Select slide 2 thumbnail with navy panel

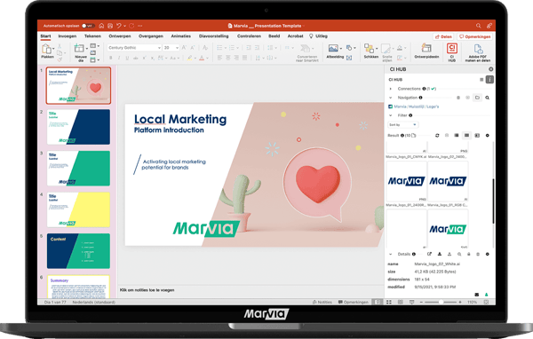click(x=78, y=127)
